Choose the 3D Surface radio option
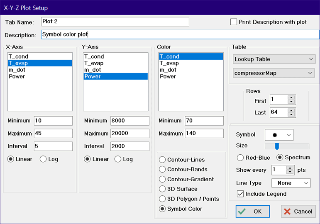This screenshot has width=320, height=224. (162, 189)
